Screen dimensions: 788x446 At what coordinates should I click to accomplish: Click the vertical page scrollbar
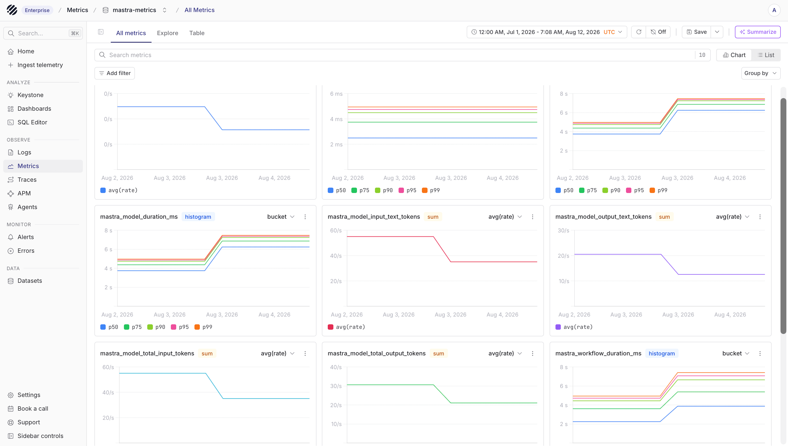[x=783, y=216]
